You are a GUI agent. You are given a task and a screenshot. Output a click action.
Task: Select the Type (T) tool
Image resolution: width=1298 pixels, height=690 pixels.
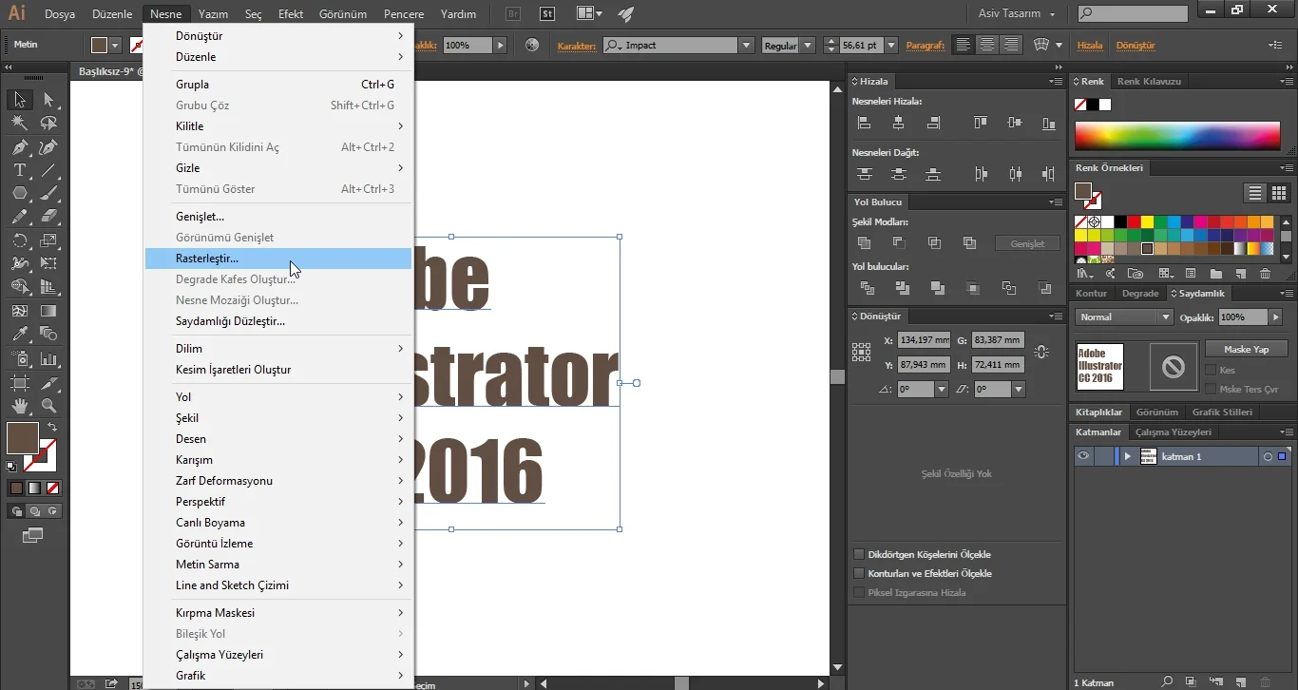19,170
